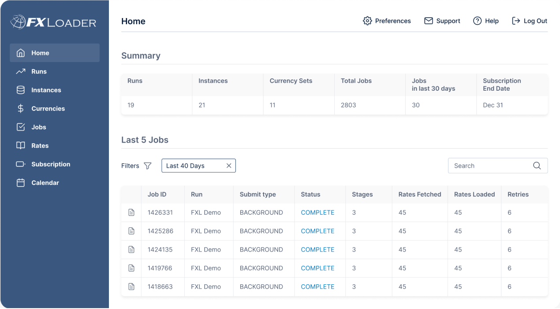Viewport: 560px width, 309px height.
Task: Open the Calendar from the sidebar icon
Action: click(x=20, y=182)
